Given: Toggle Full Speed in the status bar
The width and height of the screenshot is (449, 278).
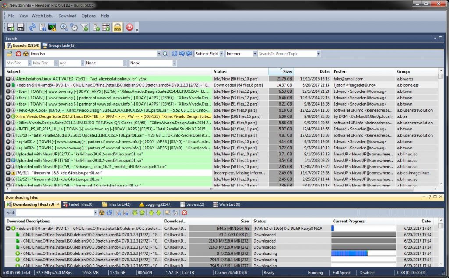Looking at the screenshot, I should pyautogui.click(x=341, y=273).
